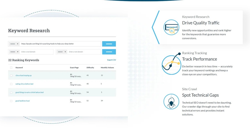Click the keyword magnifier icon

click(171, 27)
